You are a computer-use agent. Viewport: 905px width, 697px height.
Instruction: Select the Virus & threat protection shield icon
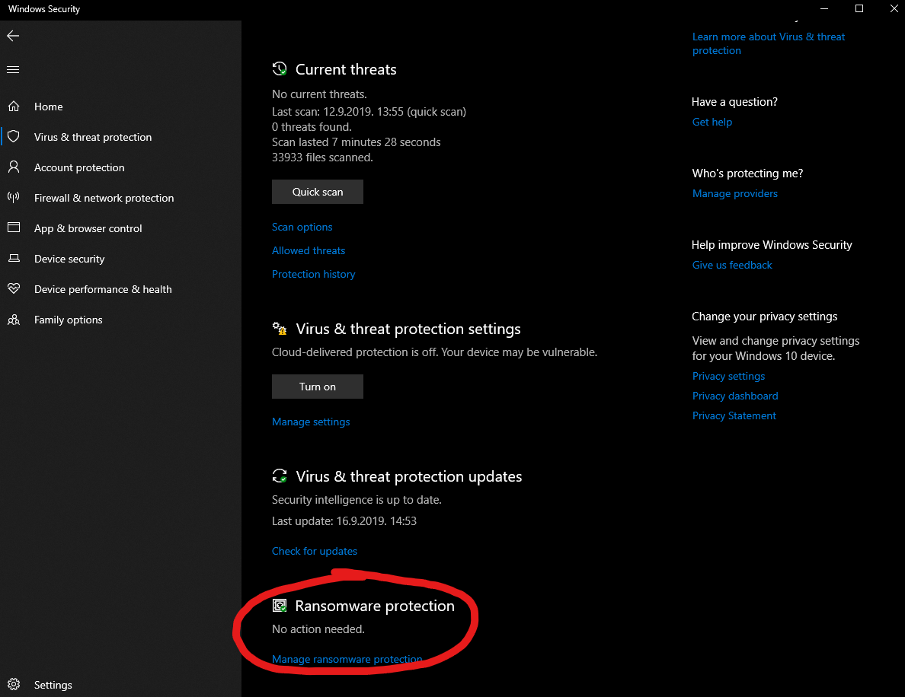click(x=14, y=137)
